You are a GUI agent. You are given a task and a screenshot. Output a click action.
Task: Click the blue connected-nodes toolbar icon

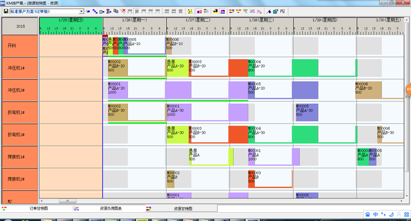[x=95, y=11]
